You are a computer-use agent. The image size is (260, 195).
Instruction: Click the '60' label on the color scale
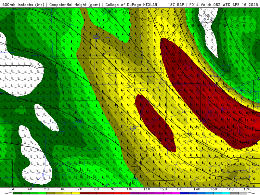point(63,189)
